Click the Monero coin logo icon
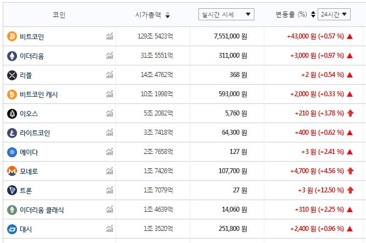The height and width of the screenshot is (243, 366). (12, 172)
